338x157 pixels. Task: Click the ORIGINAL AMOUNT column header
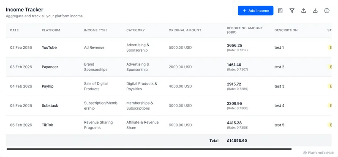point(185,30)
